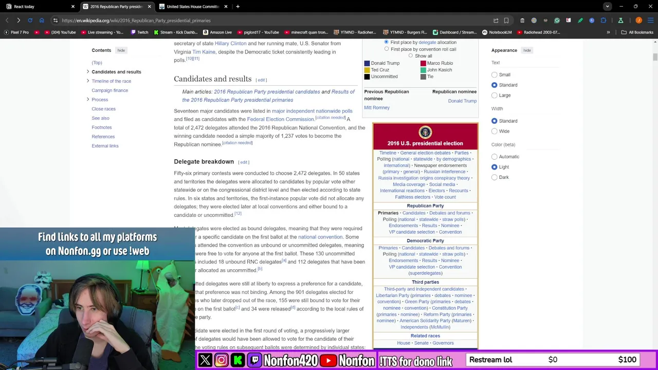
Task: Expand the Process contents section
Action: click(x=88, y=100)
